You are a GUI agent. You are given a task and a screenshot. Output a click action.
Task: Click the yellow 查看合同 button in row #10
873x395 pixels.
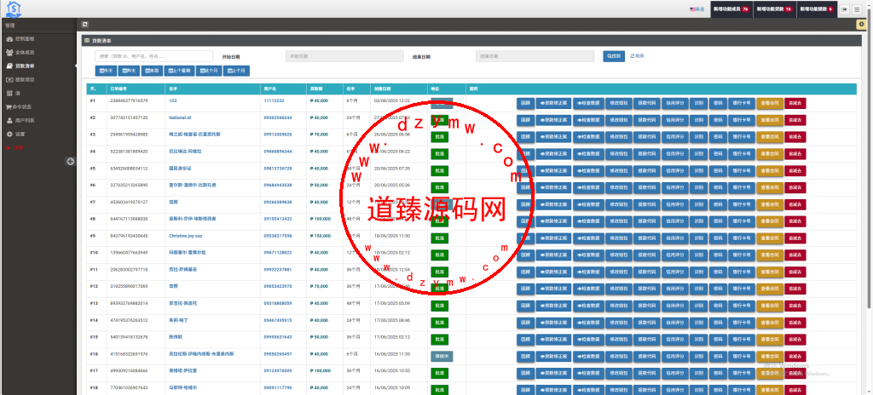[x=770, y=255]
